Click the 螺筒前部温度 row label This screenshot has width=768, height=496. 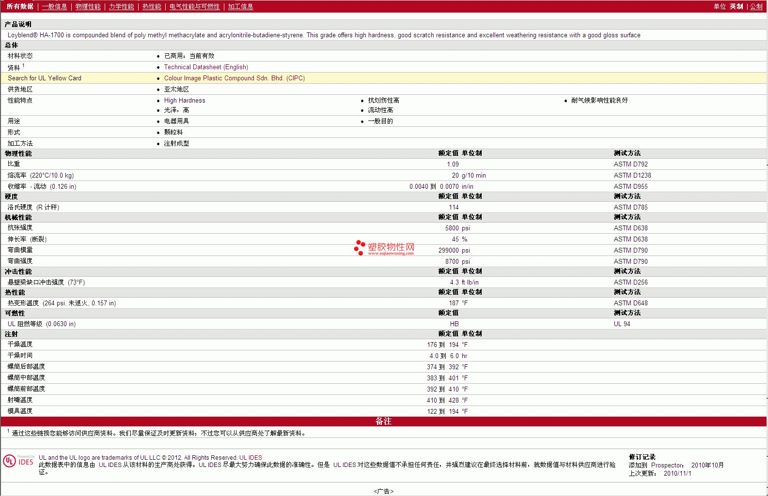coord(27,389)
